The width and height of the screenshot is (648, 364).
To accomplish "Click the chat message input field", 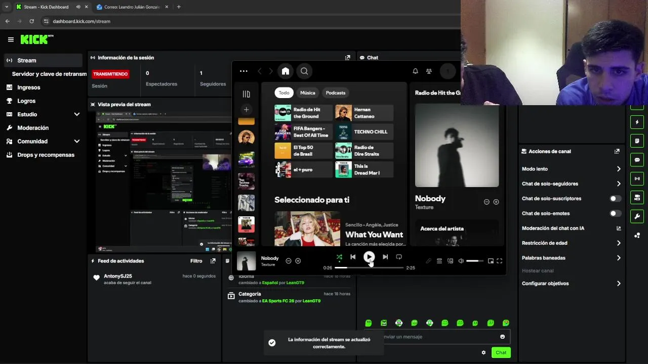I will pos(437,337).
